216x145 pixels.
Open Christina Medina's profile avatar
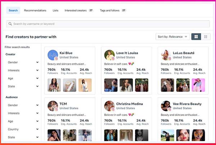(109, 106)
